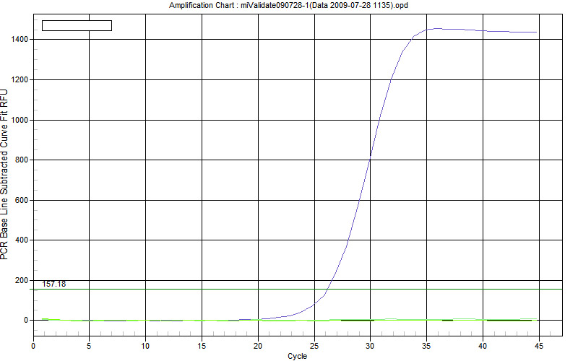Viewport: 578px width, 361px height.
Task: Click y-axis label 200
Action: (x=22, y=280)
